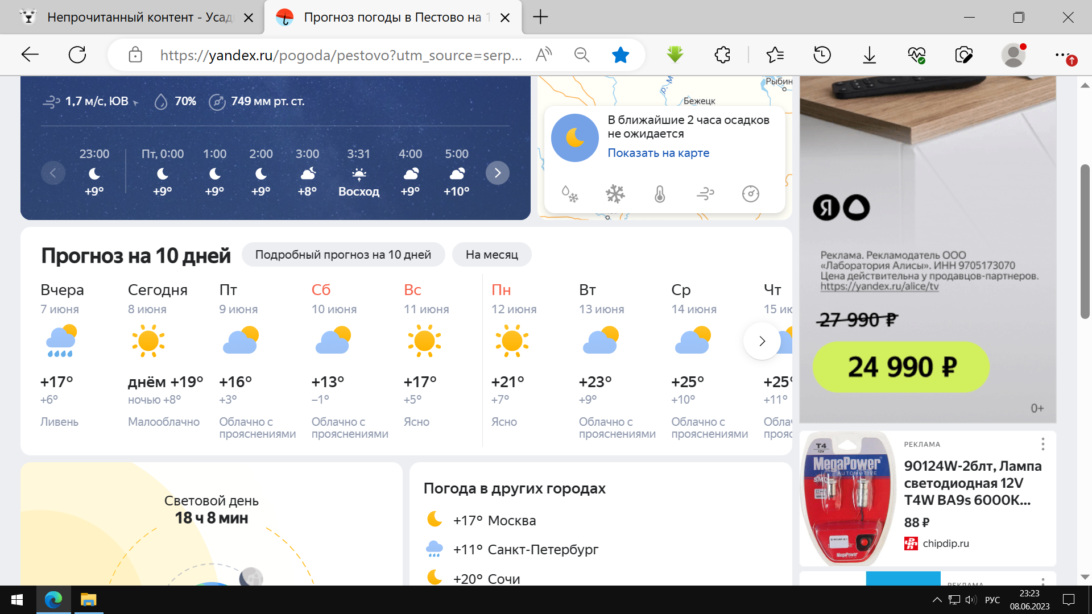Show precipitation layer on map widget
The width and height of the screenshot is (1092, 614).
(570, 194)
